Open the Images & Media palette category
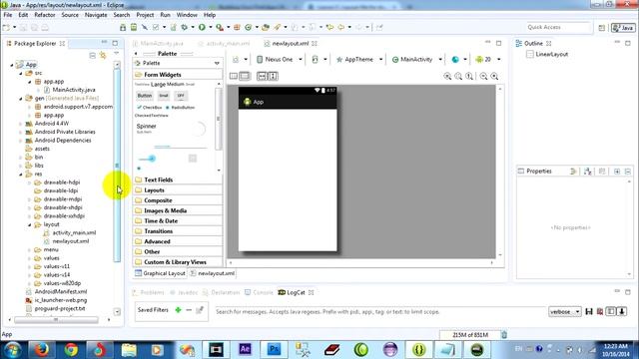 (x=178, y=210)
